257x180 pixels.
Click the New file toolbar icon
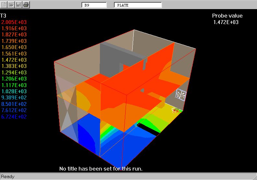click(x=4, y=5)
